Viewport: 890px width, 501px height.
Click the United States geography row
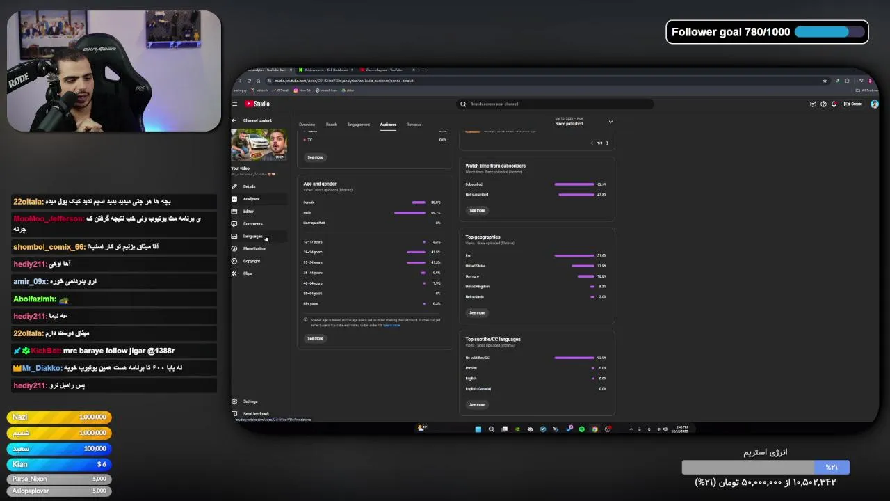(536, 266)
